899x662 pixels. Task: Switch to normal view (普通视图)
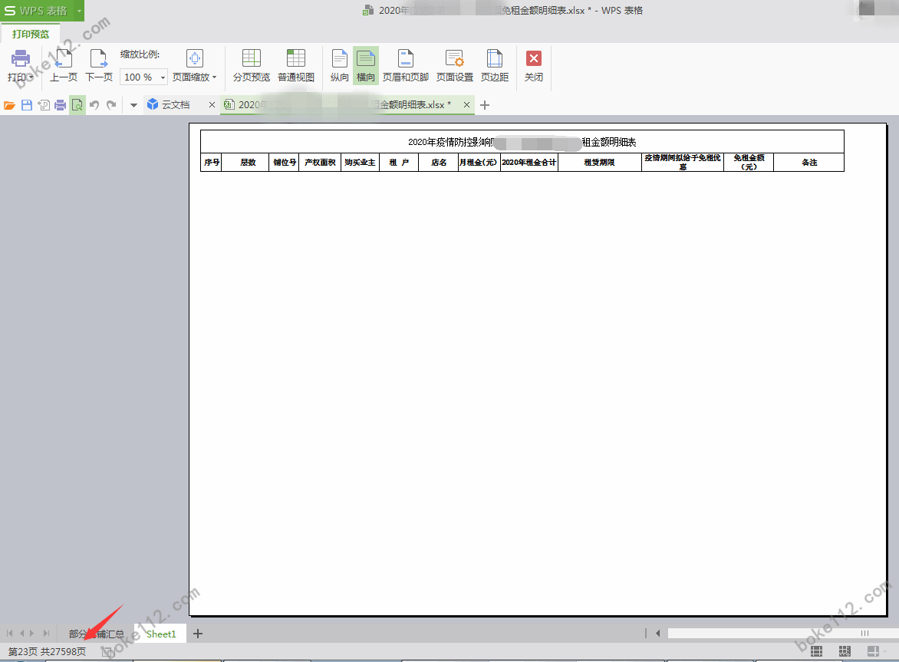pyautogui.click(x=296, y=66)
